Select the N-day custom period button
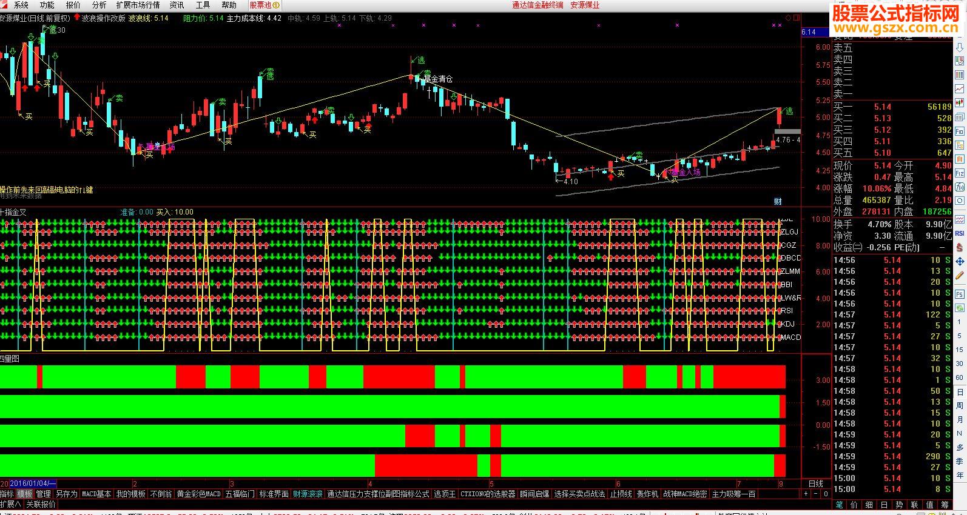The height and width of the screenshot is (515, 967). (960, 433)
